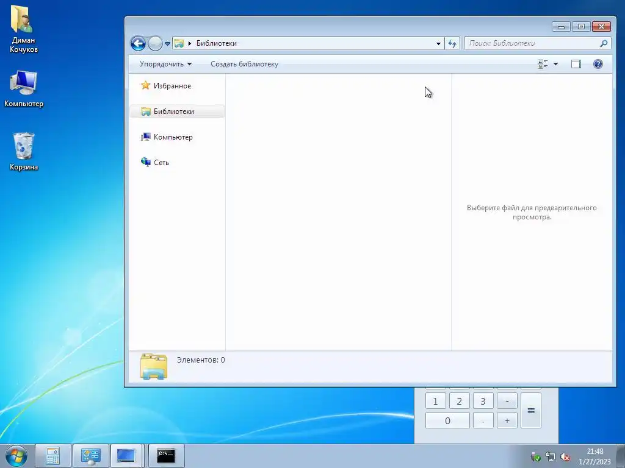
Task: Click the Сеть network globe icon
Action: point(145,162)
